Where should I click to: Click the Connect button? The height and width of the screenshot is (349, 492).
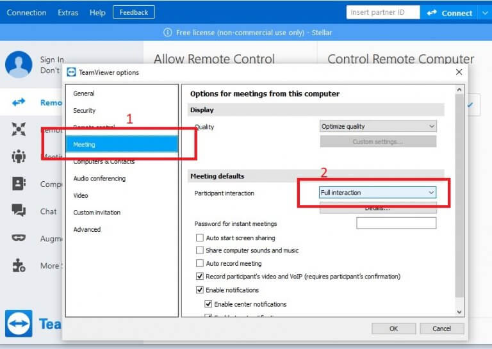click(x=449, y=13)
